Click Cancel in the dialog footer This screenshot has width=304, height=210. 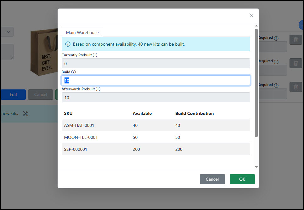pos(212,179)
